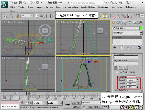
Task: Open the Utilities hammer panel tab
Action: click(x=140, y=23)
